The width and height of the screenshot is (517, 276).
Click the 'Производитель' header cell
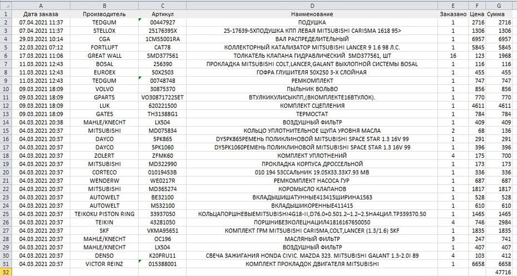(x=104, y=14)
